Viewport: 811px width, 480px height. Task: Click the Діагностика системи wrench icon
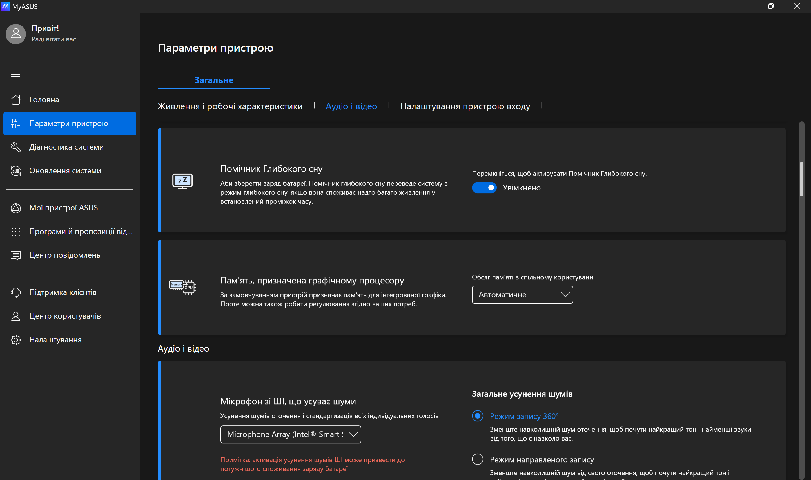(x=15, y=147)
